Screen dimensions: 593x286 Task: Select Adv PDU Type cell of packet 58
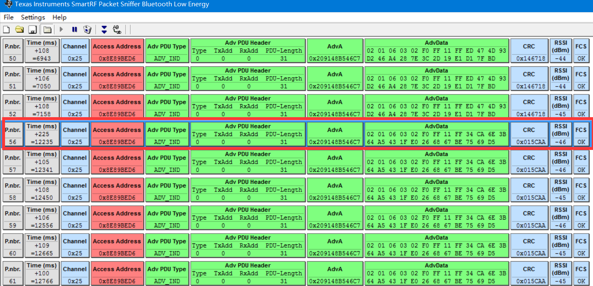[167, 190]
